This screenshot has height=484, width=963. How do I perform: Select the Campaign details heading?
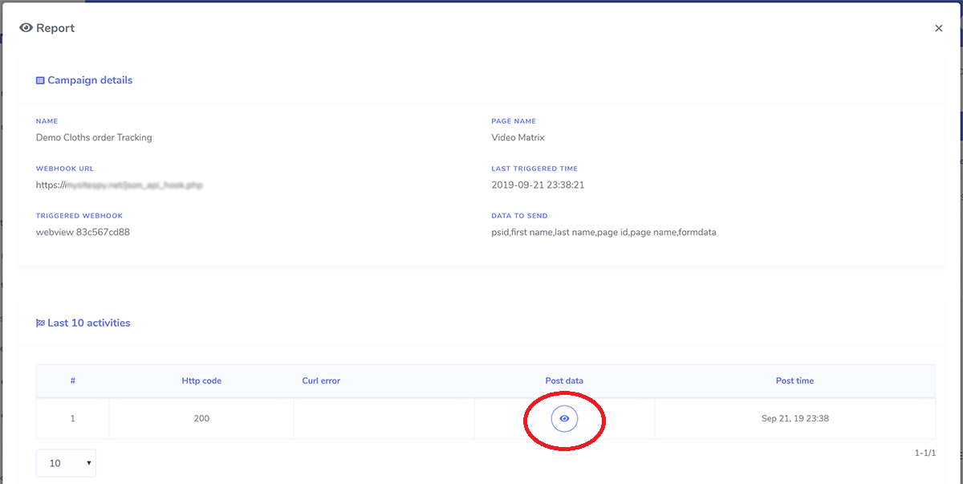coord(89,79)
